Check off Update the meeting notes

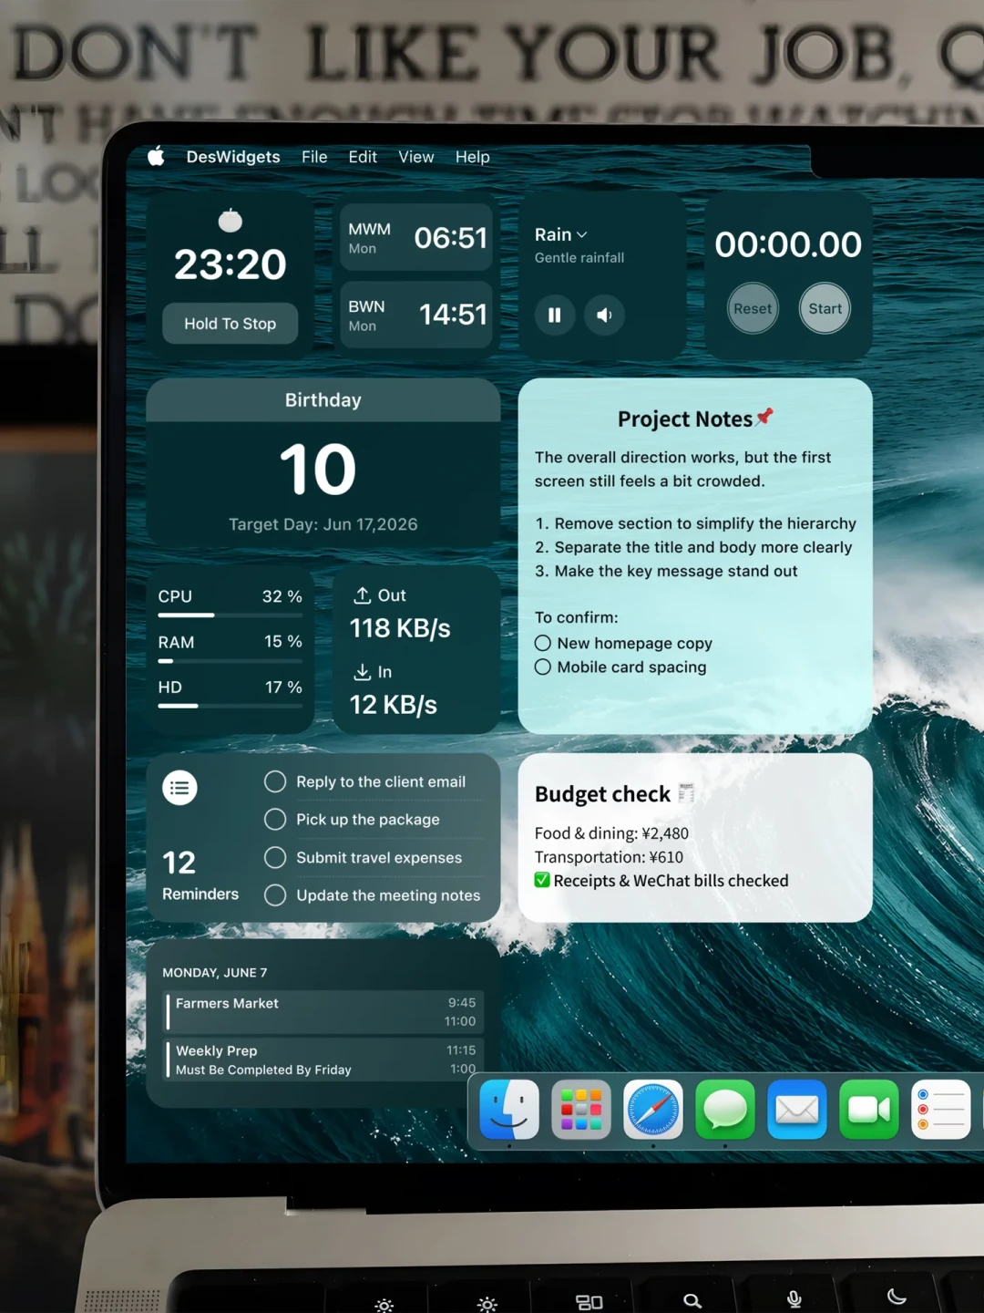tap(275, 895)
